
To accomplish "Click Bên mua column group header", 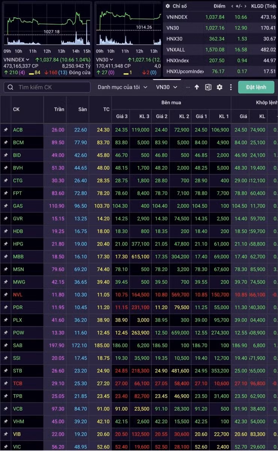I will pyautogui.click(x=171, y=103).
